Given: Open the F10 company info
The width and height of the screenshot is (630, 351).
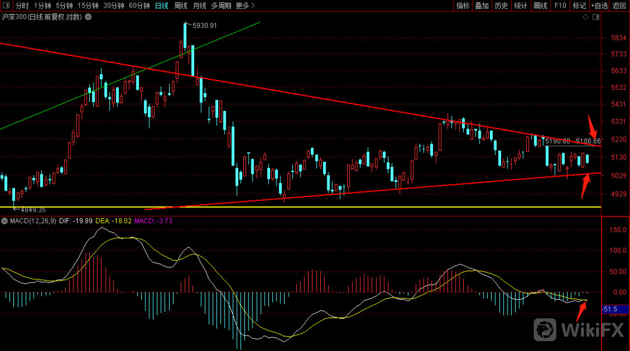Looking at the screenshot, I should point(560,6).
